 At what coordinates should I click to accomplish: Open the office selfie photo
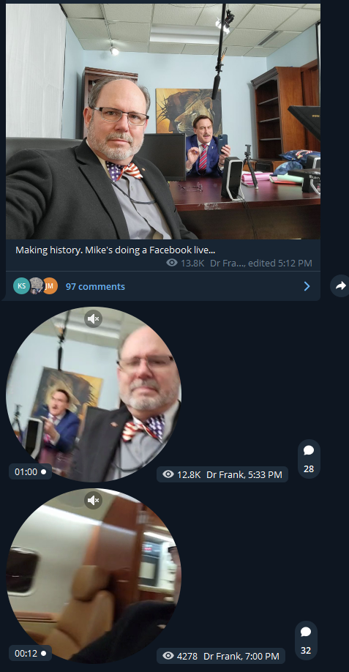tap(162, 122)
